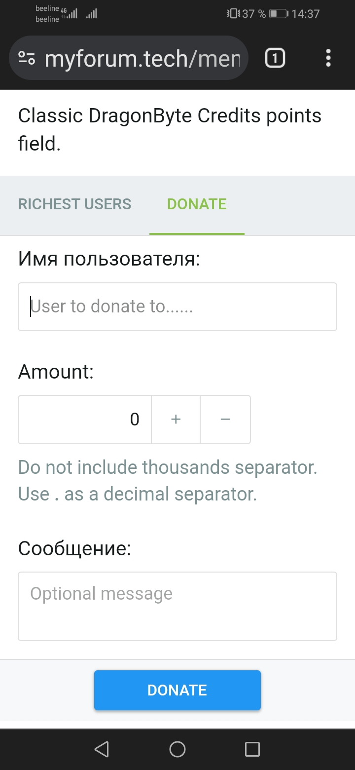Switch to the Richest Users tab
Viewport: 355px width, 770px height.
[x=74, y=204]
